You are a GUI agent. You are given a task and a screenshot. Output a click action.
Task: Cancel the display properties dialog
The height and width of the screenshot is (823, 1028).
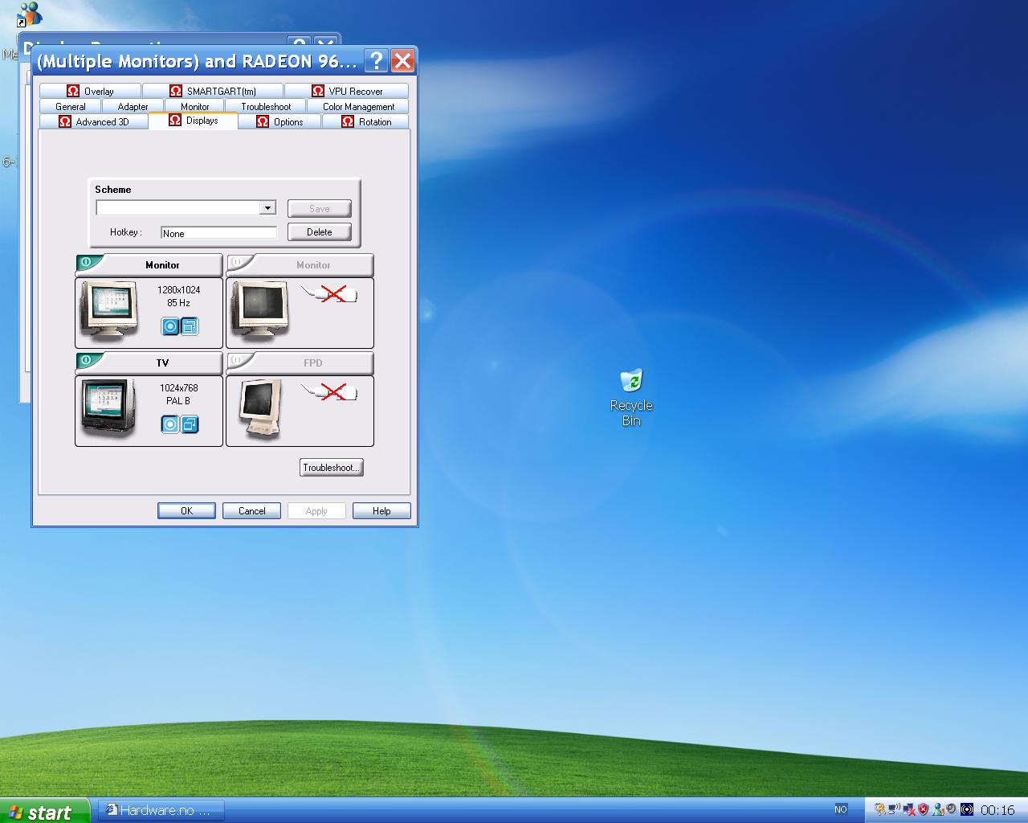click(251, 510)
